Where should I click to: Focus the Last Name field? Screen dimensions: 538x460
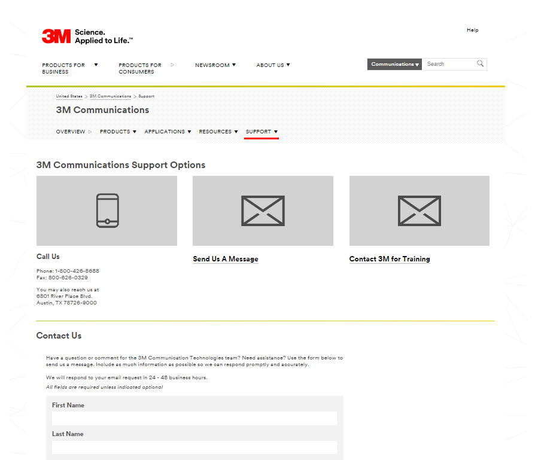click(x=194, y=447)
